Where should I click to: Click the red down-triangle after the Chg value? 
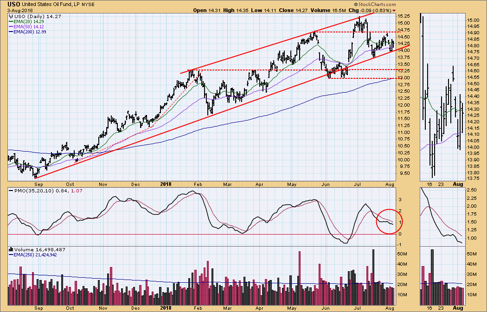coord(394,11)
